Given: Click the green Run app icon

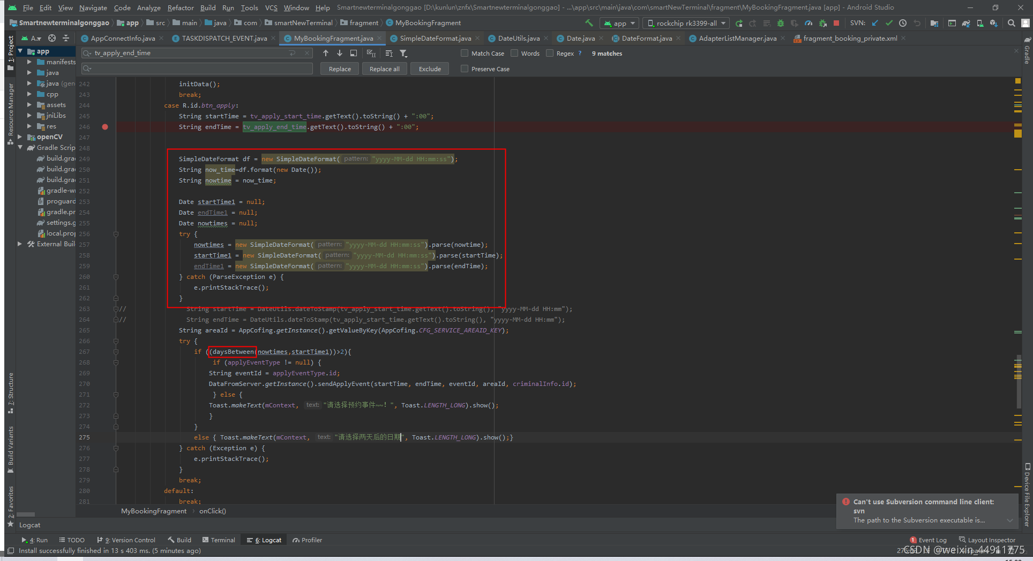Looking at the screenshot, I should coord(739,23).
